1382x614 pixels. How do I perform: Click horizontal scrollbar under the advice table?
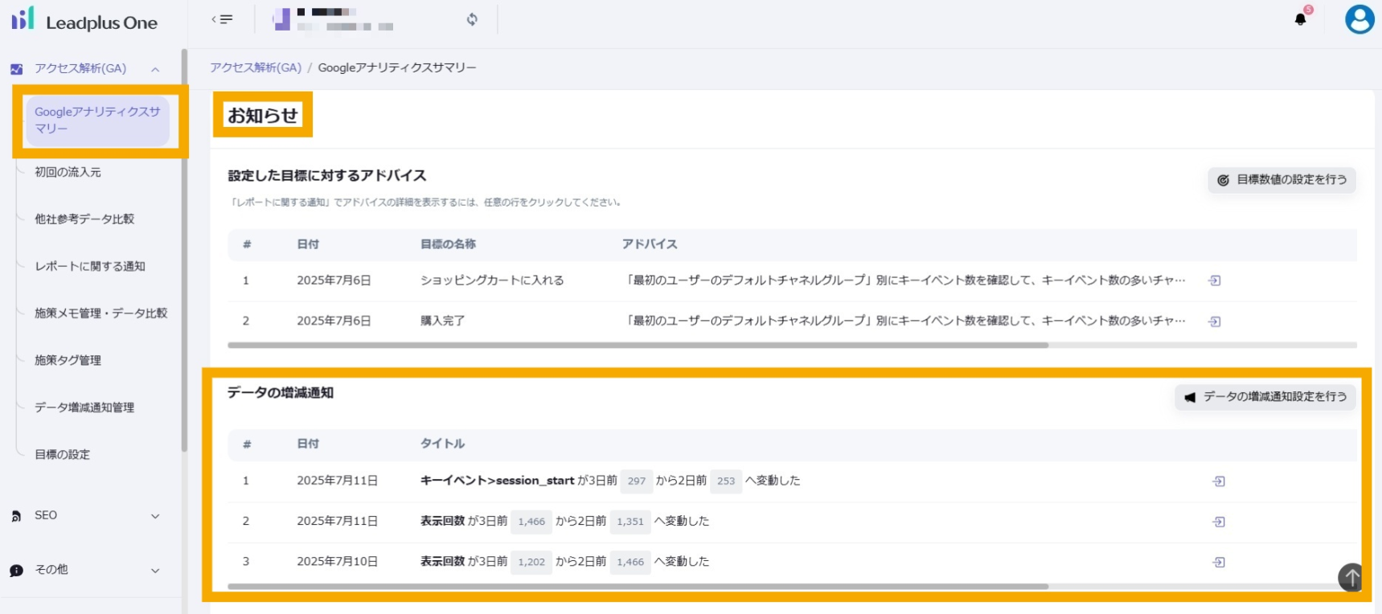pyautogui.click(x=638, y=346)
